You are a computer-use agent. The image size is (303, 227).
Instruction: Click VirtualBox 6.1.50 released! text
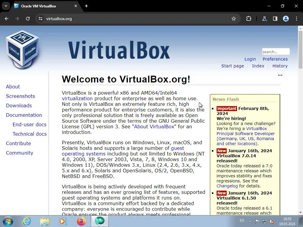point(236,201)
